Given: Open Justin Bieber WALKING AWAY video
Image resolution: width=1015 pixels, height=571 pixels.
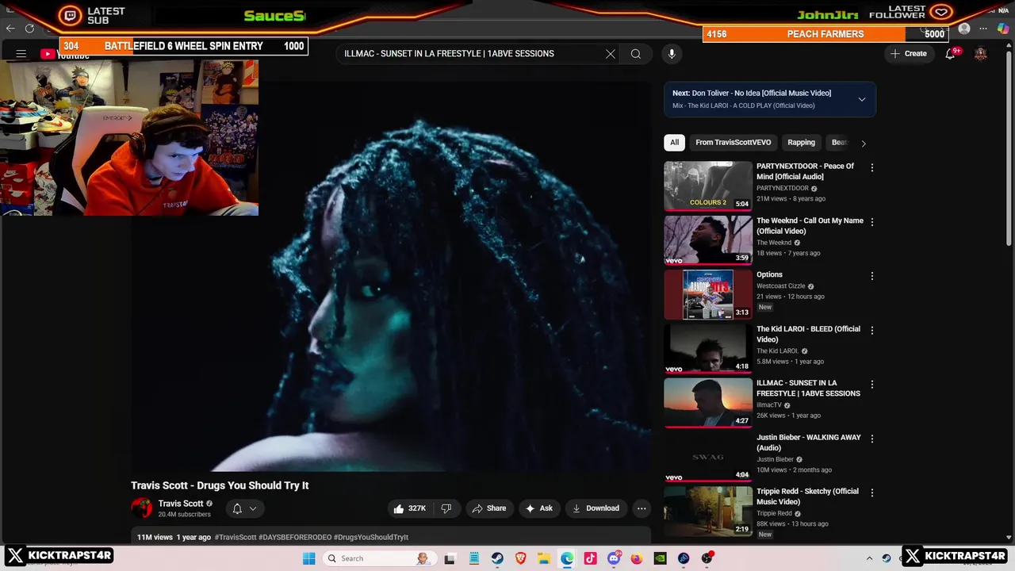Looking at the screenshot, I should point(808,443).
